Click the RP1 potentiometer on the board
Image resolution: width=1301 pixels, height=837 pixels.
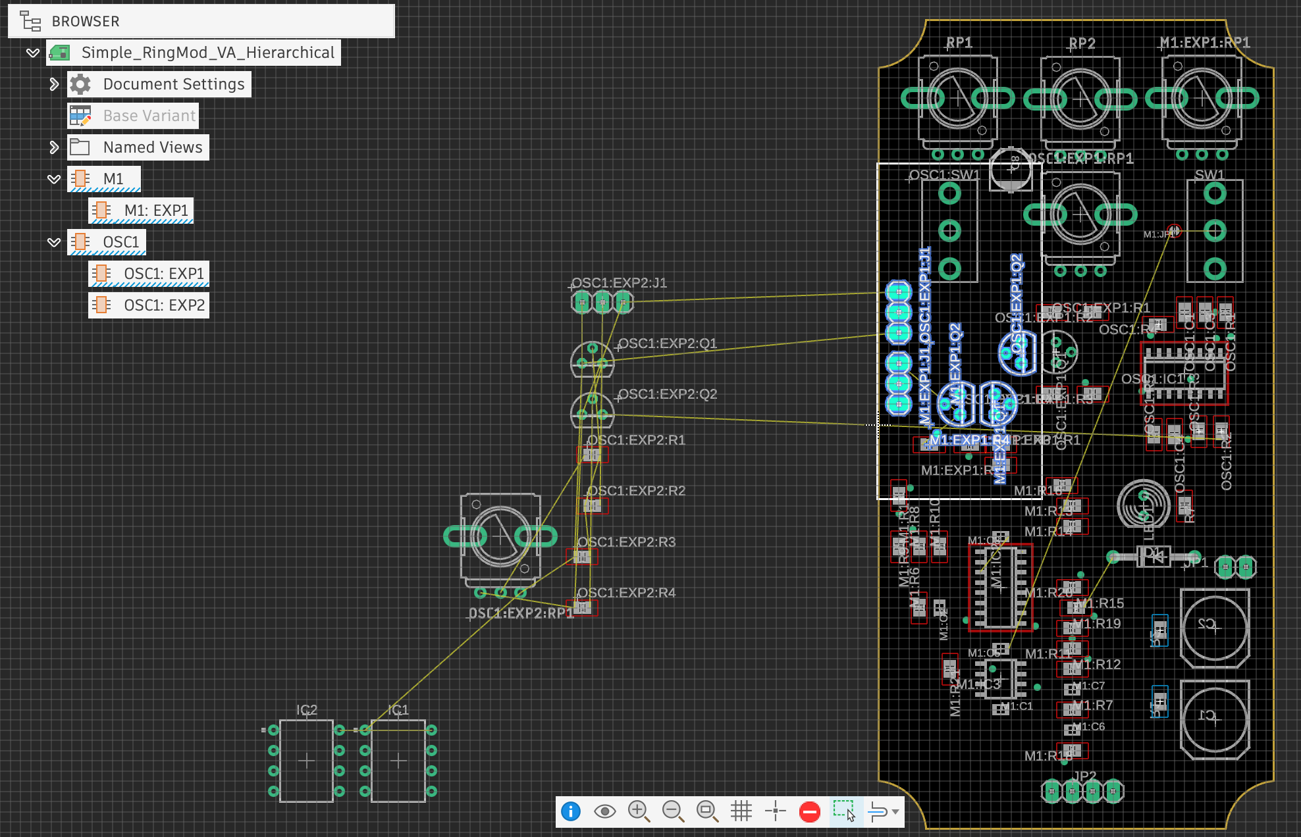click(958, 99)
